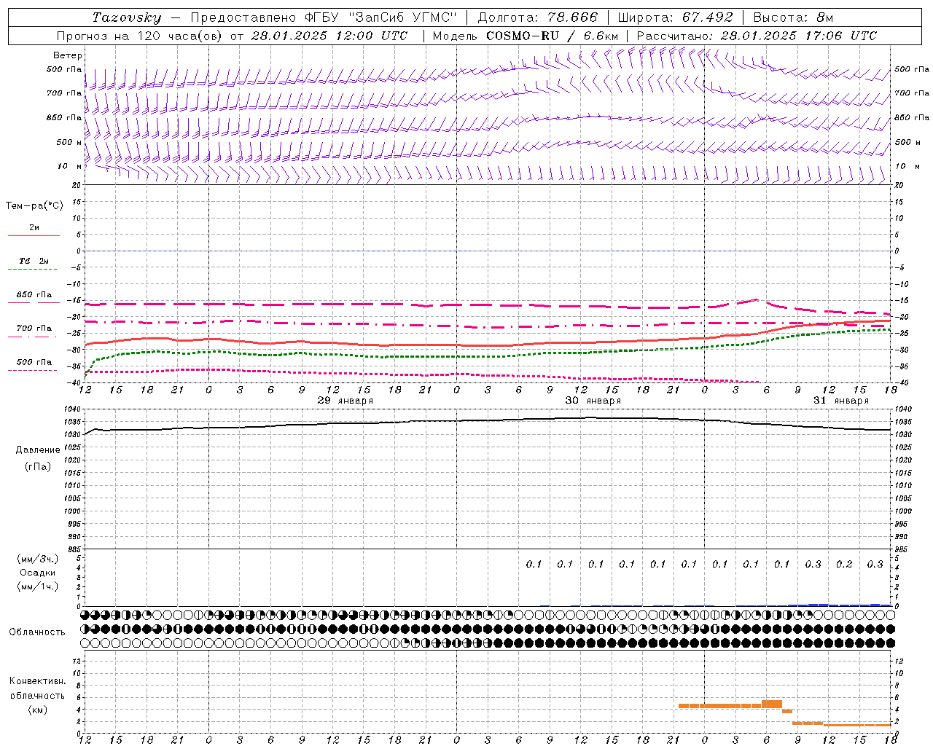
Task: Click the "850 гПа" temperature legend label
Action: 34,295
